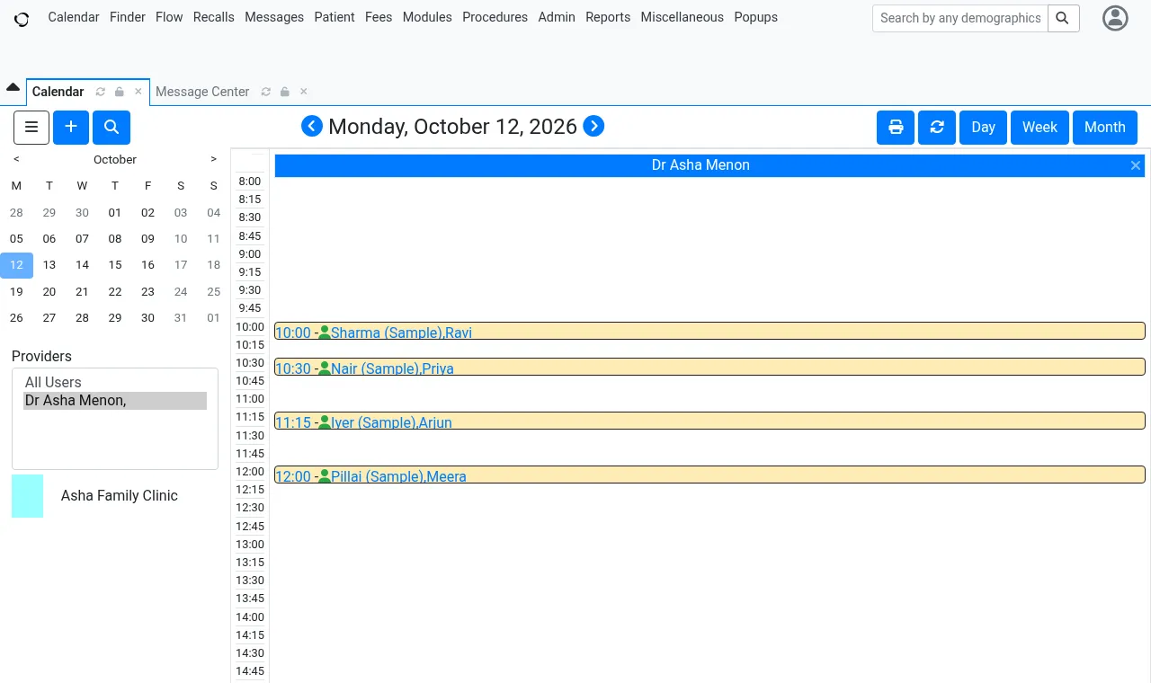Open the user profile avatar menu
The width and height of the screenshot is (1151, 683).
click(1115, 18)
